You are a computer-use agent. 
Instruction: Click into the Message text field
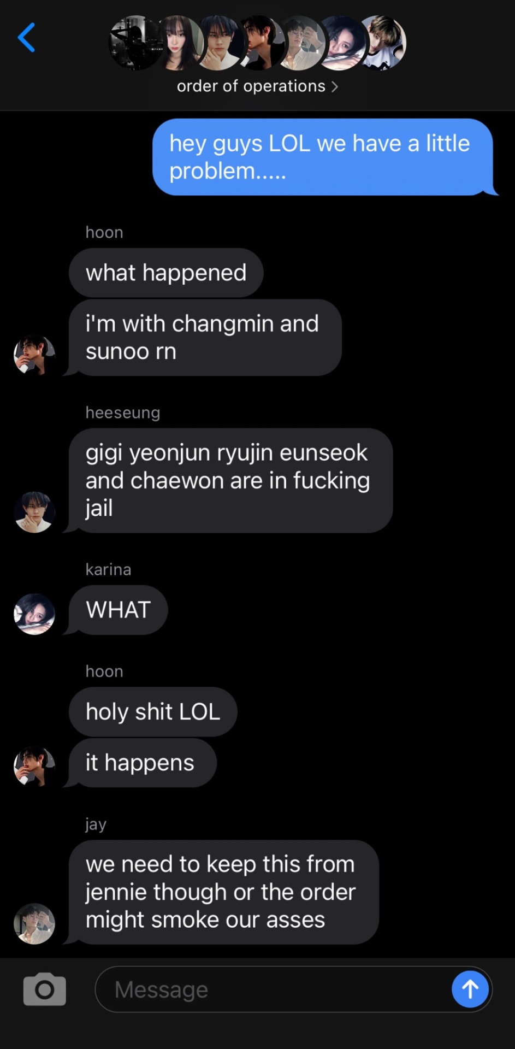coord(273,989)
